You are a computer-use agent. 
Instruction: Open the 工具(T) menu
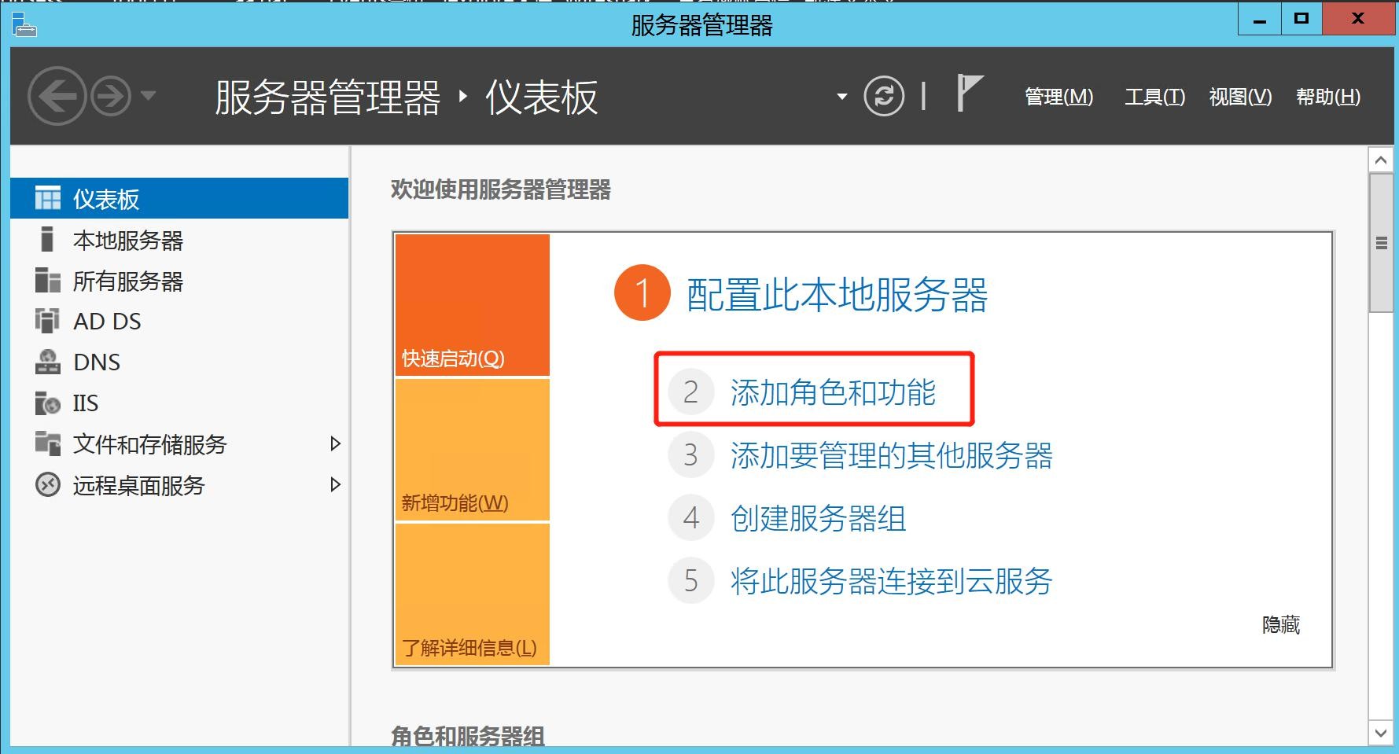[1154, 97]
